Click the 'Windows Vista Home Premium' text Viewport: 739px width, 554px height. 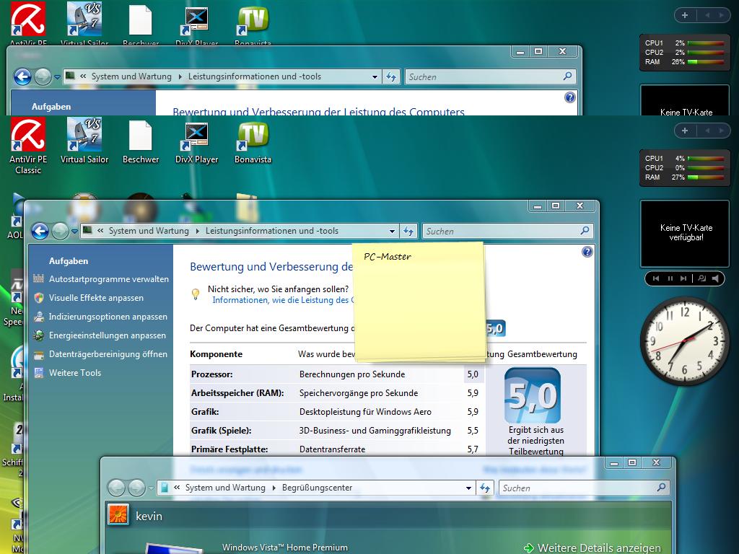click(284, 548)
